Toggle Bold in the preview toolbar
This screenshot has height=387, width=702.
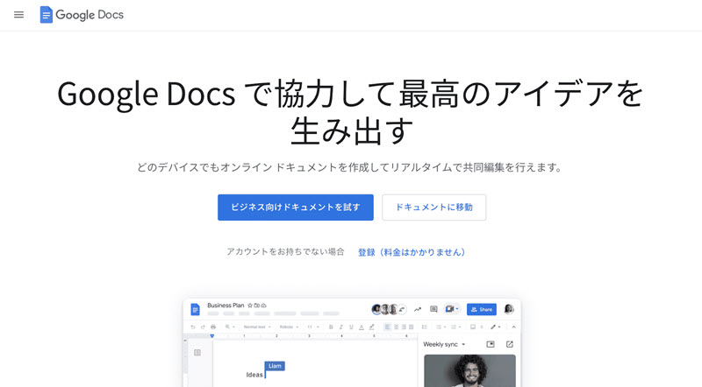(331, 327)
